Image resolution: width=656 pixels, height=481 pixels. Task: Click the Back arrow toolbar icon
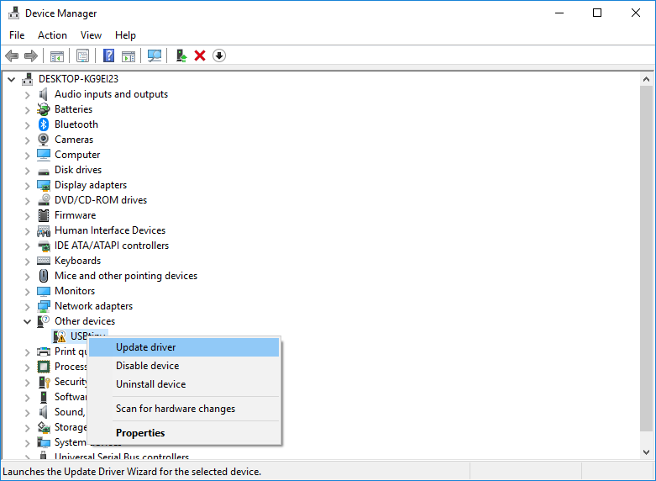(x=12, y=55)
